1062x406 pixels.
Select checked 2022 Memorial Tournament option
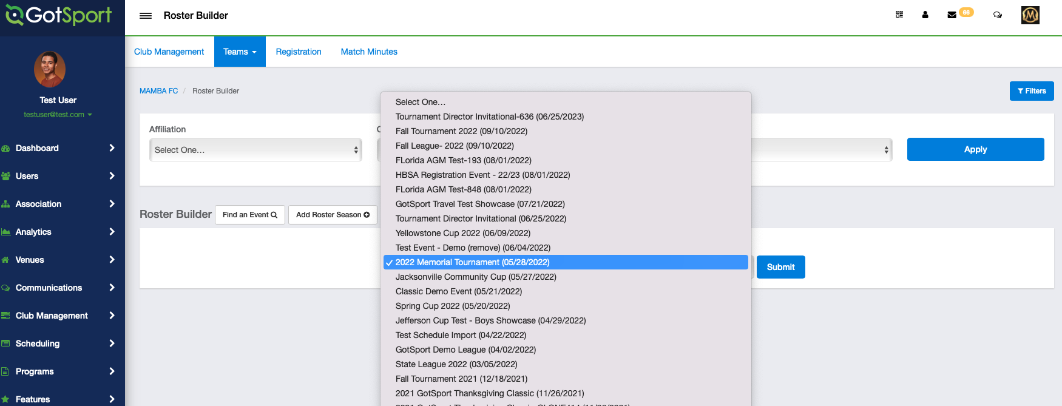(566, 262)
